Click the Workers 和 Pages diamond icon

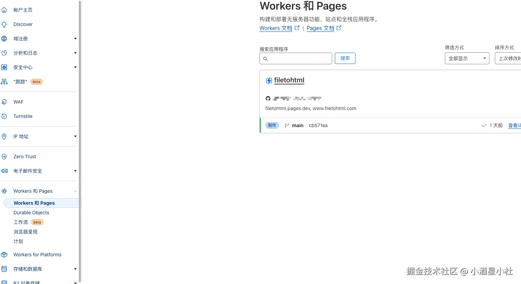[x=4, y=191]
